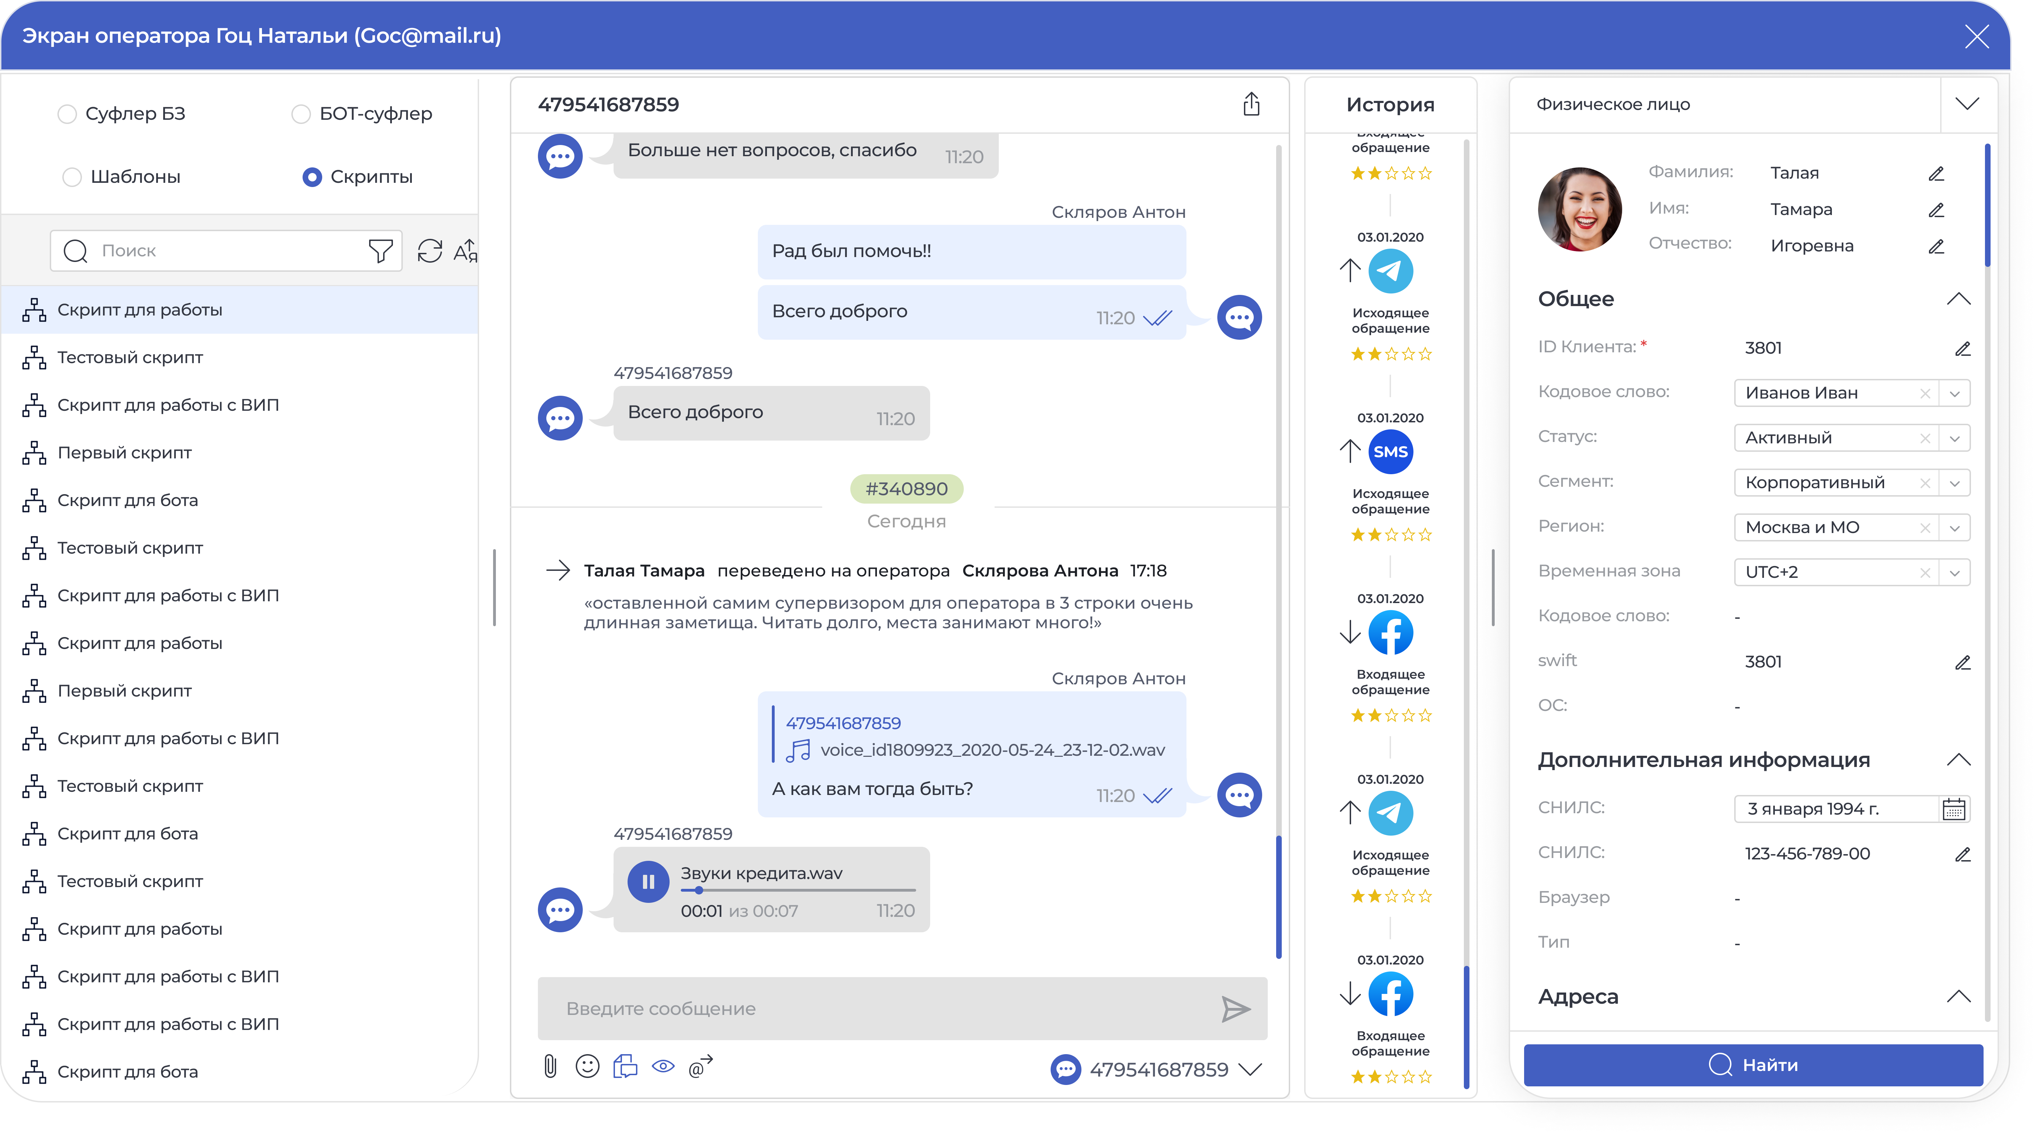Select the Суфлер БЗ radio button
The image size is (2041, 1141).
tap(67, 114)
